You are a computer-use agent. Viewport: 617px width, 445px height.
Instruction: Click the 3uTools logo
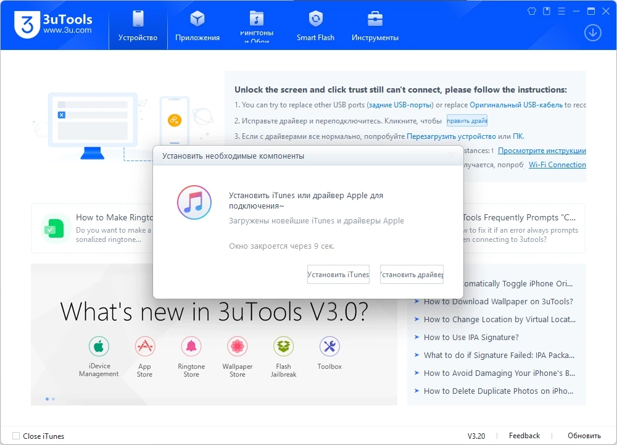click(x=53, y=25)
